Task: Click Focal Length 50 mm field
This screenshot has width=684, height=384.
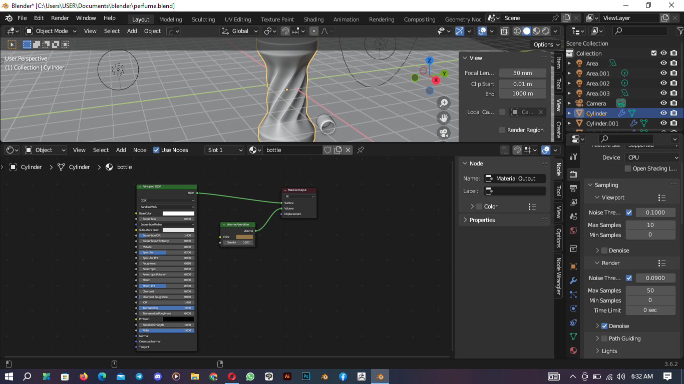Action: point(523,73)
